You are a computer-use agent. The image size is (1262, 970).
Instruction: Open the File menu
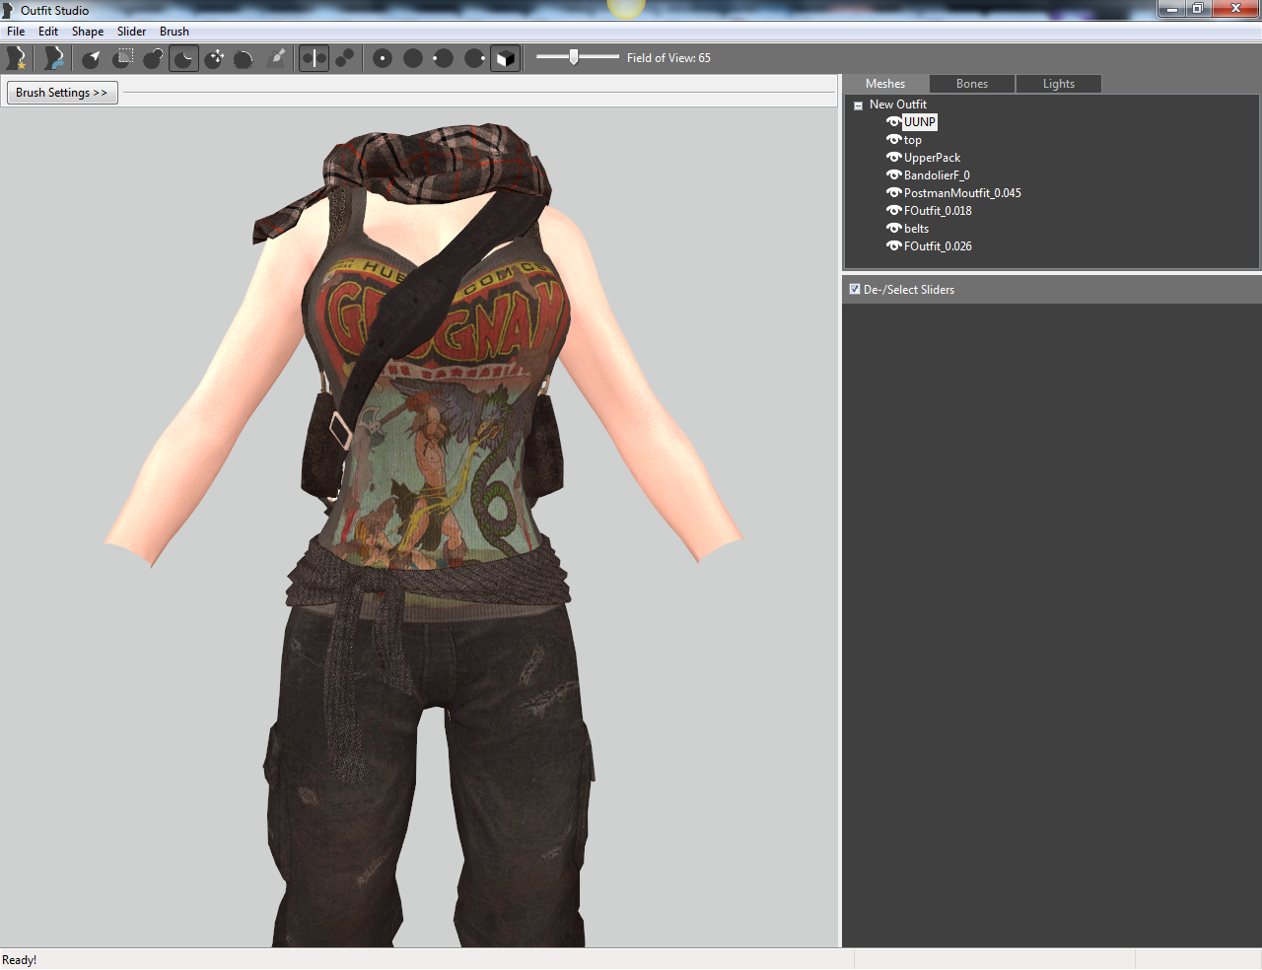(x=16, y=32)
